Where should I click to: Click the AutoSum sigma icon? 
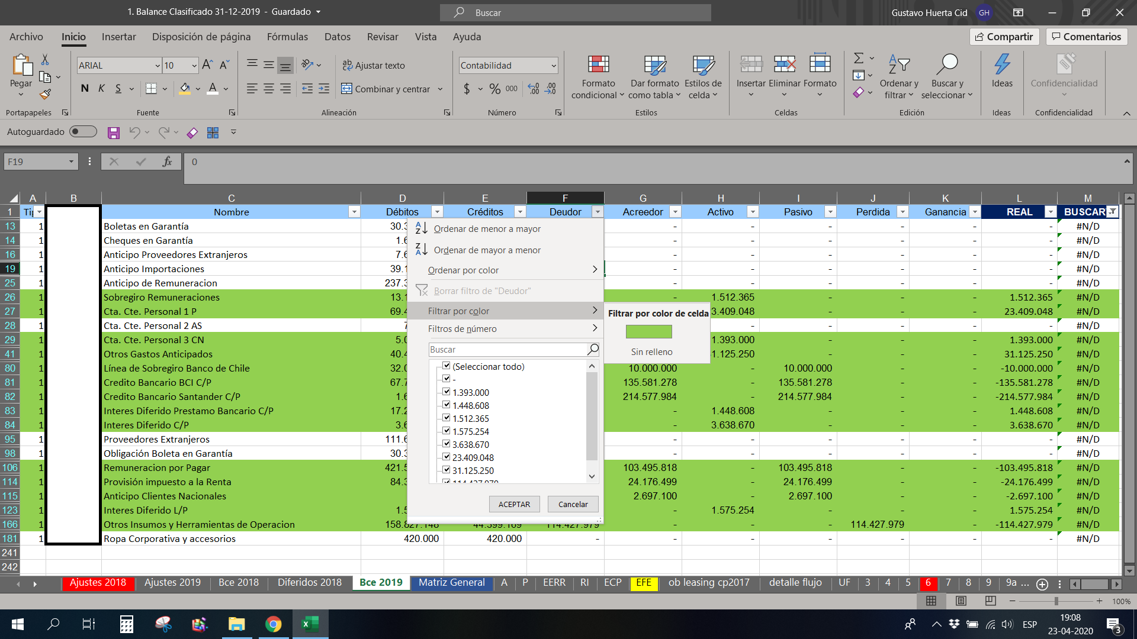pos(859,58)
